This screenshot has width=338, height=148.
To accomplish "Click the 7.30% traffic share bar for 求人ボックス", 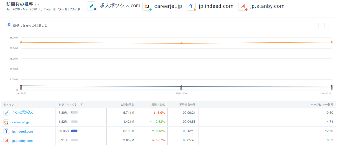I will click(74, 112).
